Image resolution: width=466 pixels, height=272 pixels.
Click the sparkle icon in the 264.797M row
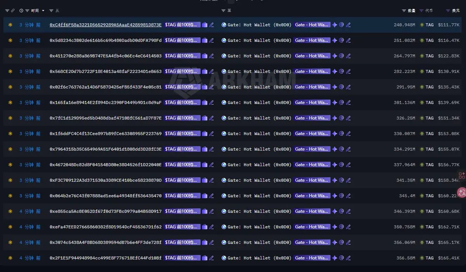(335, 56)
